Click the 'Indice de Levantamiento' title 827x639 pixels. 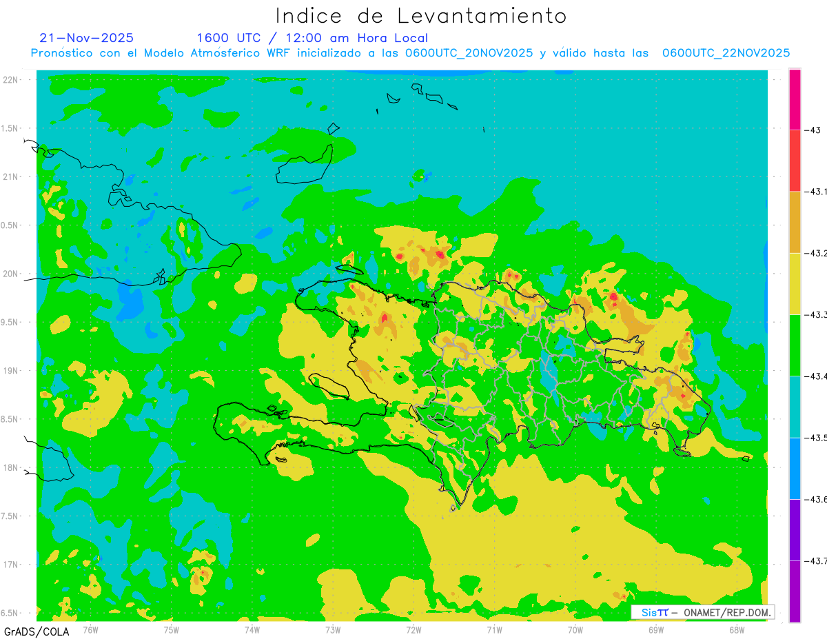pos(421,15)
